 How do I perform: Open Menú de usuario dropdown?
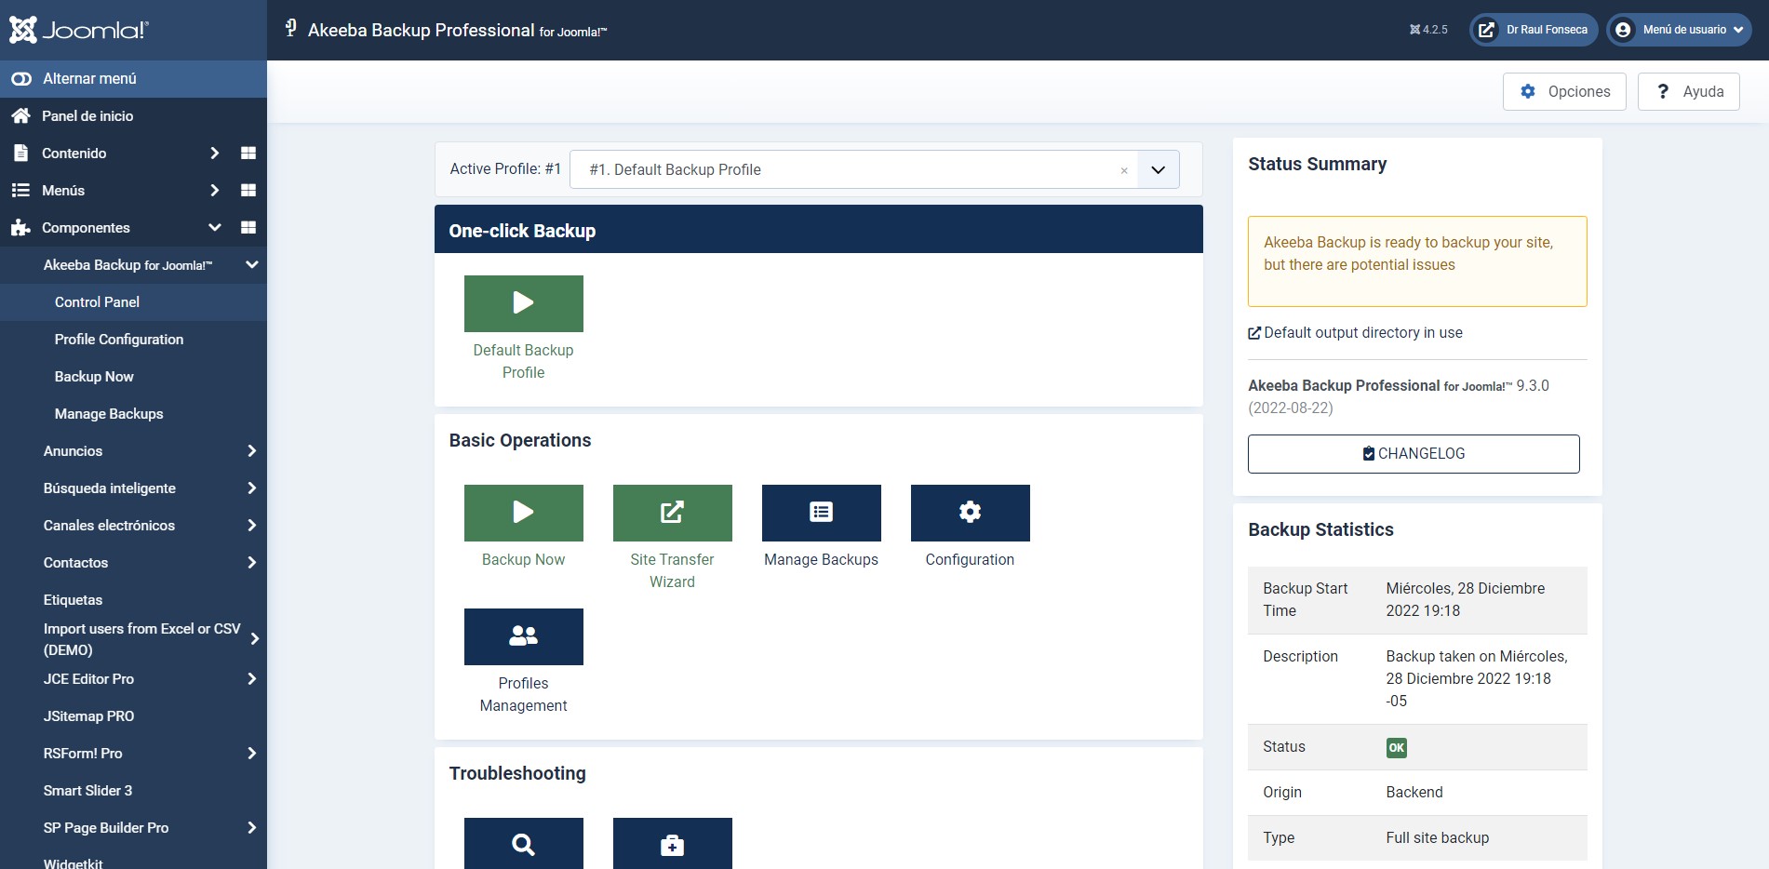(1679, 30)
